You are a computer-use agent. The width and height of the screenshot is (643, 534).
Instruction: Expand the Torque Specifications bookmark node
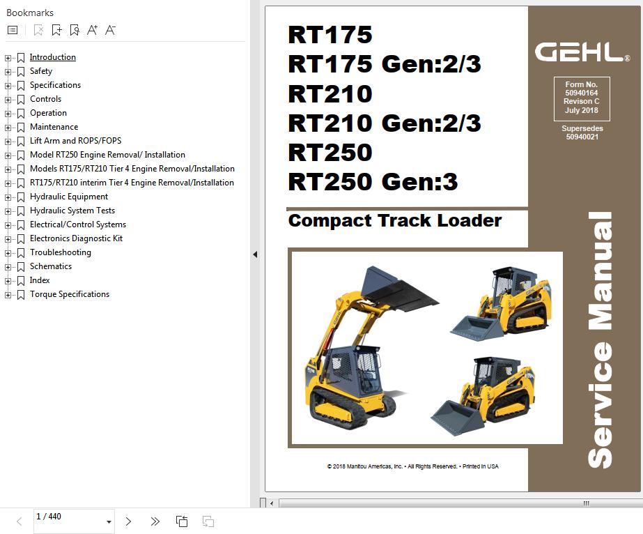pyautogui.click(x=8, y=295)
